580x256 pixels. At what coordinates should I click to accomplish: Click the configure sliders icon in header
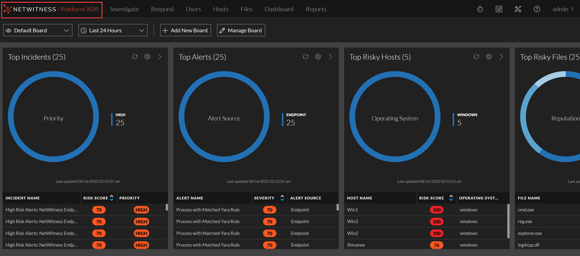pos(499,9)
